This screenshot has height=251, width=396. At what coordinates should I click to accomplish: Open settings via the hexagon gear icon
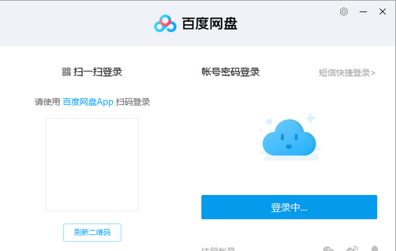coord(344,11)
